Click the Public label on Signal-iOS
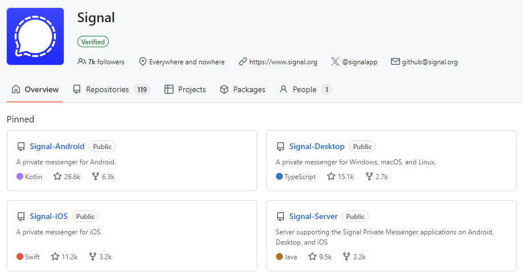 (85, 217)
